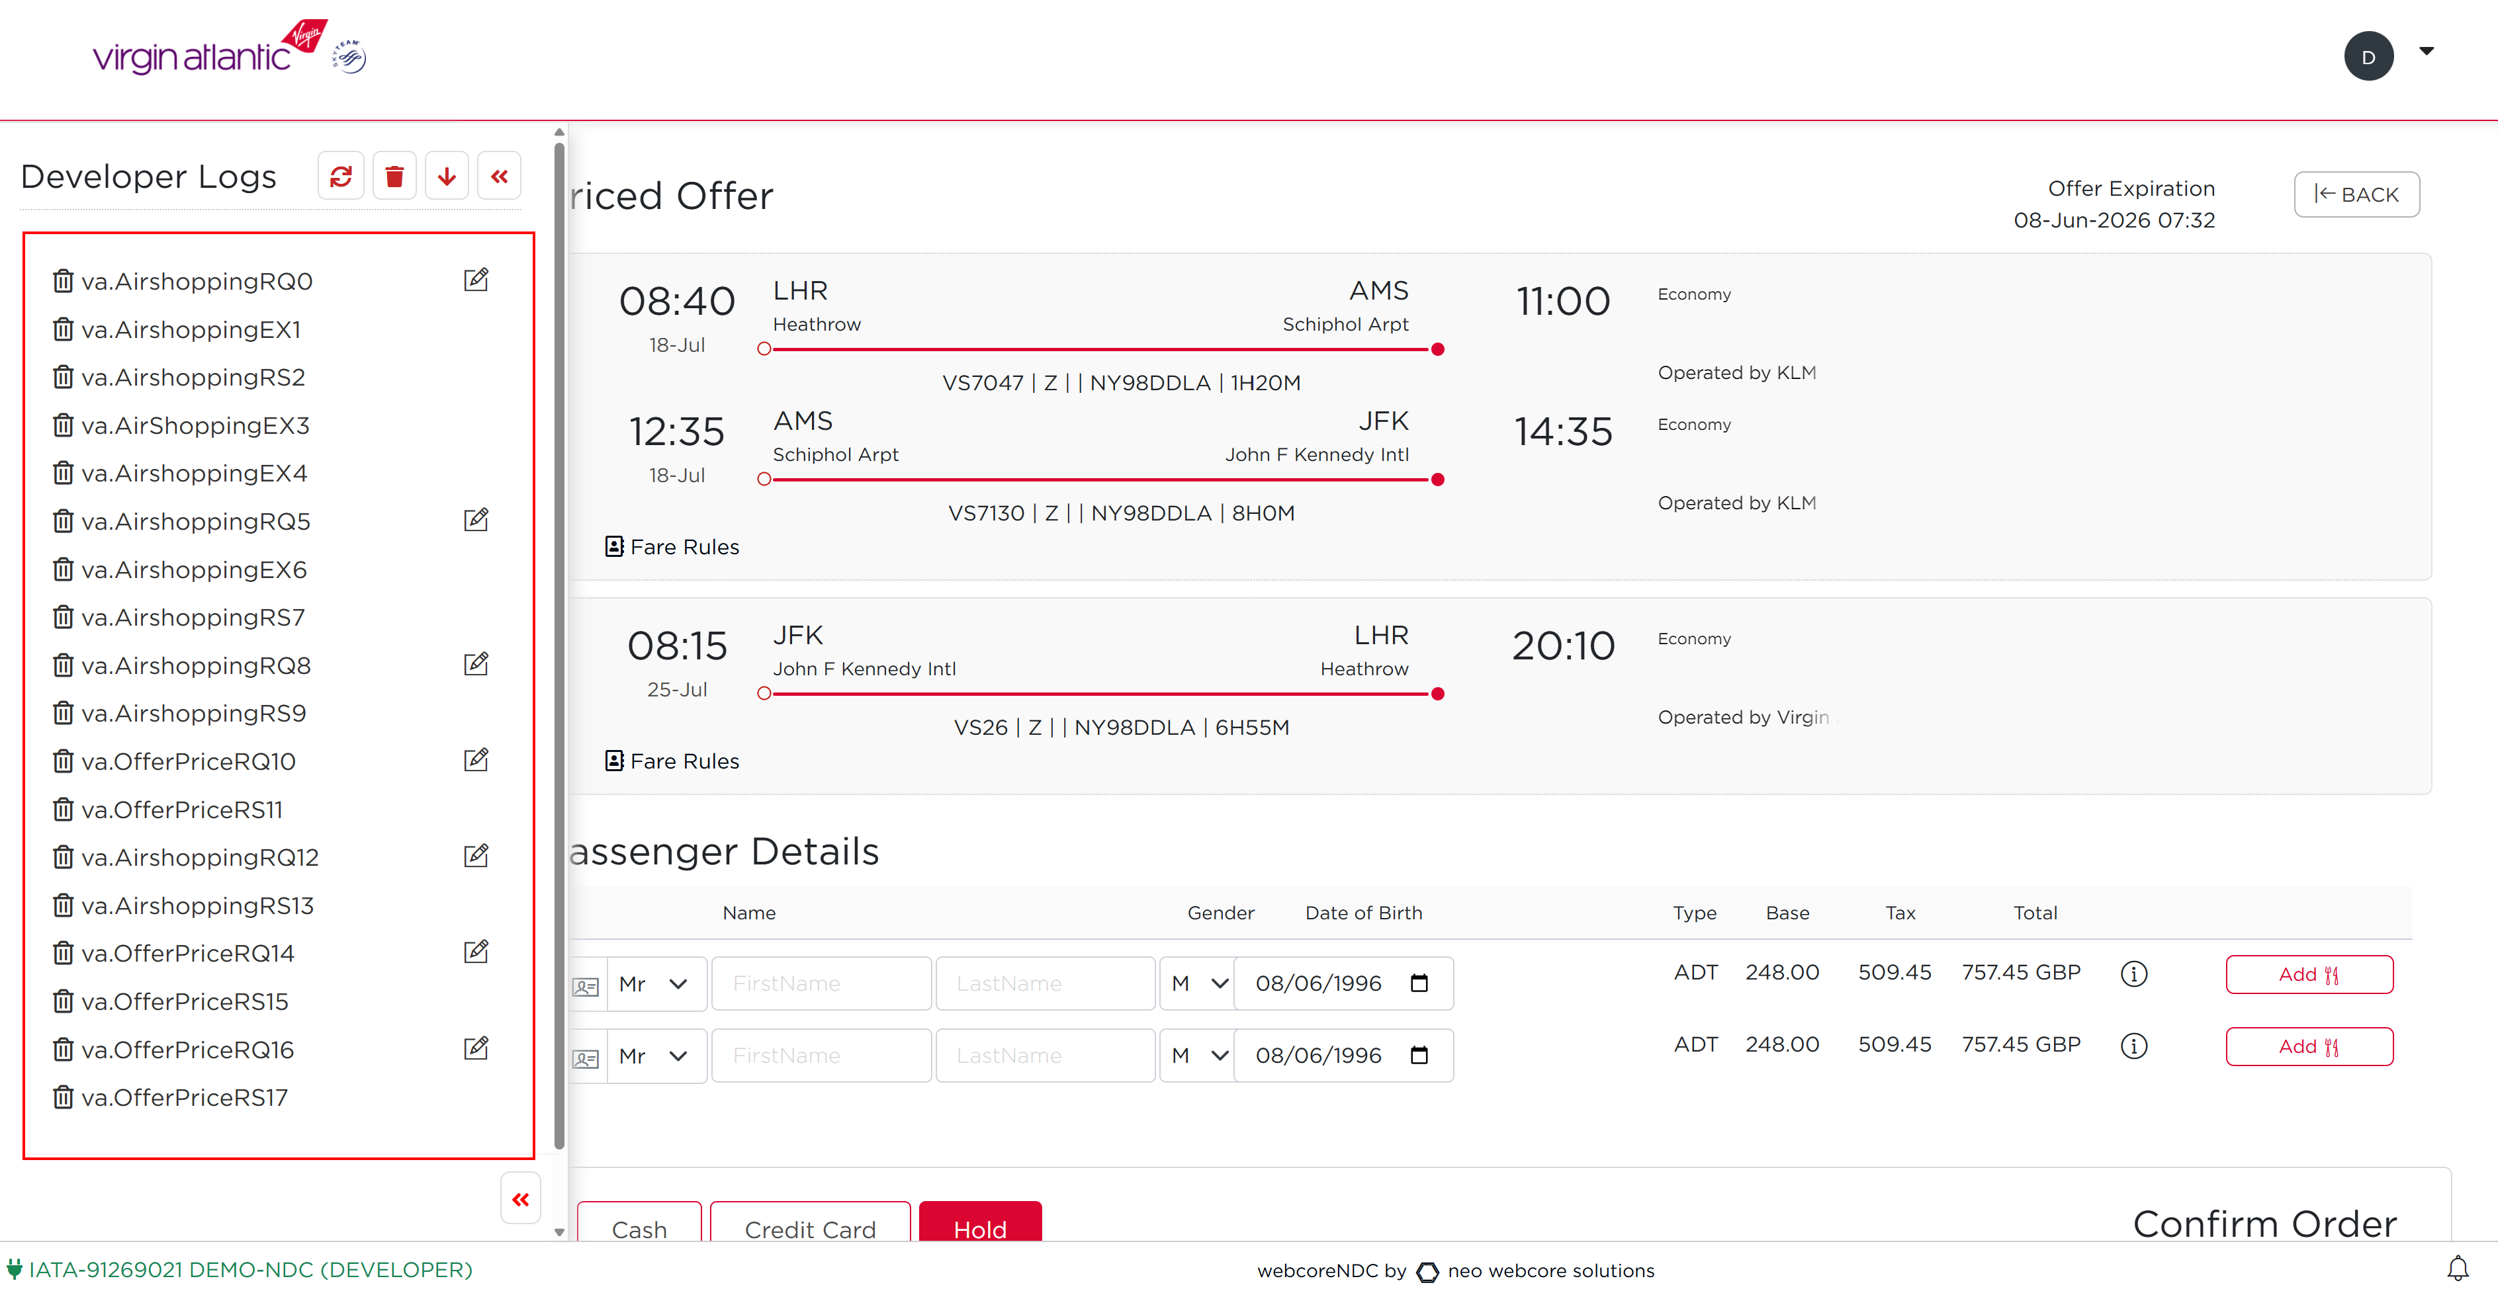Remove the va.AirshoppingEX6 log
The height and width of the screenshot is (1293, 2498).
[x=63, y=570]
